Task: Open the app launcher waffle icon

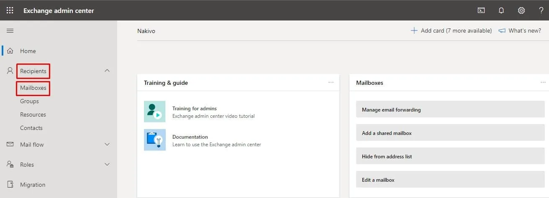Action: point(10,10)
